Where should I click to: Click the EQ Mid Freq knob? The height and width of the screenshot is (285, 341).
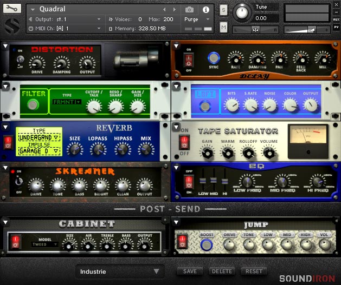pyautogui.click(x=282, y=182)
